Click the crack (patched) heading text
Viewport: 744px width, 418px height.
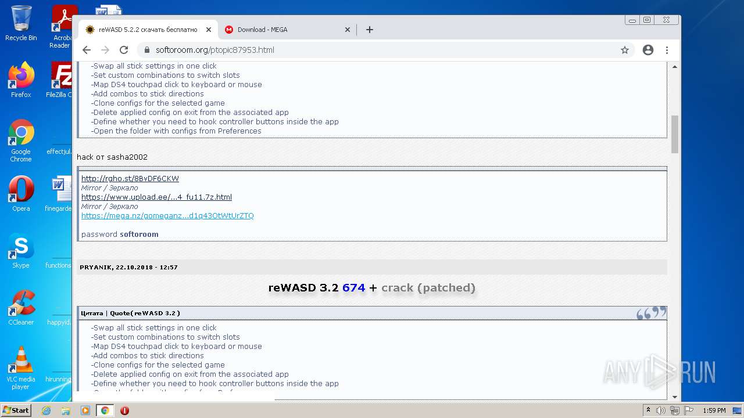428,287
